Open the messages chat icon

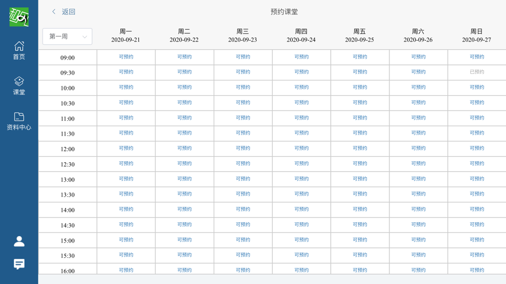tap(19, 264)
